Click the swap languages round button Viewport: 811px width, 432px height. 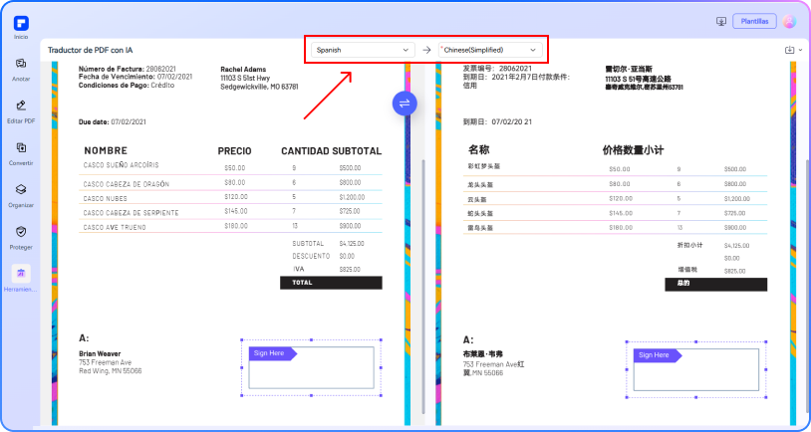click(x=405, y=104)
